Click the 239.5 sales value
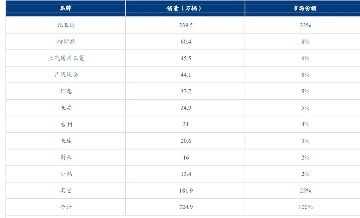The height and width of the screenshot is (218, 360). 186,25
